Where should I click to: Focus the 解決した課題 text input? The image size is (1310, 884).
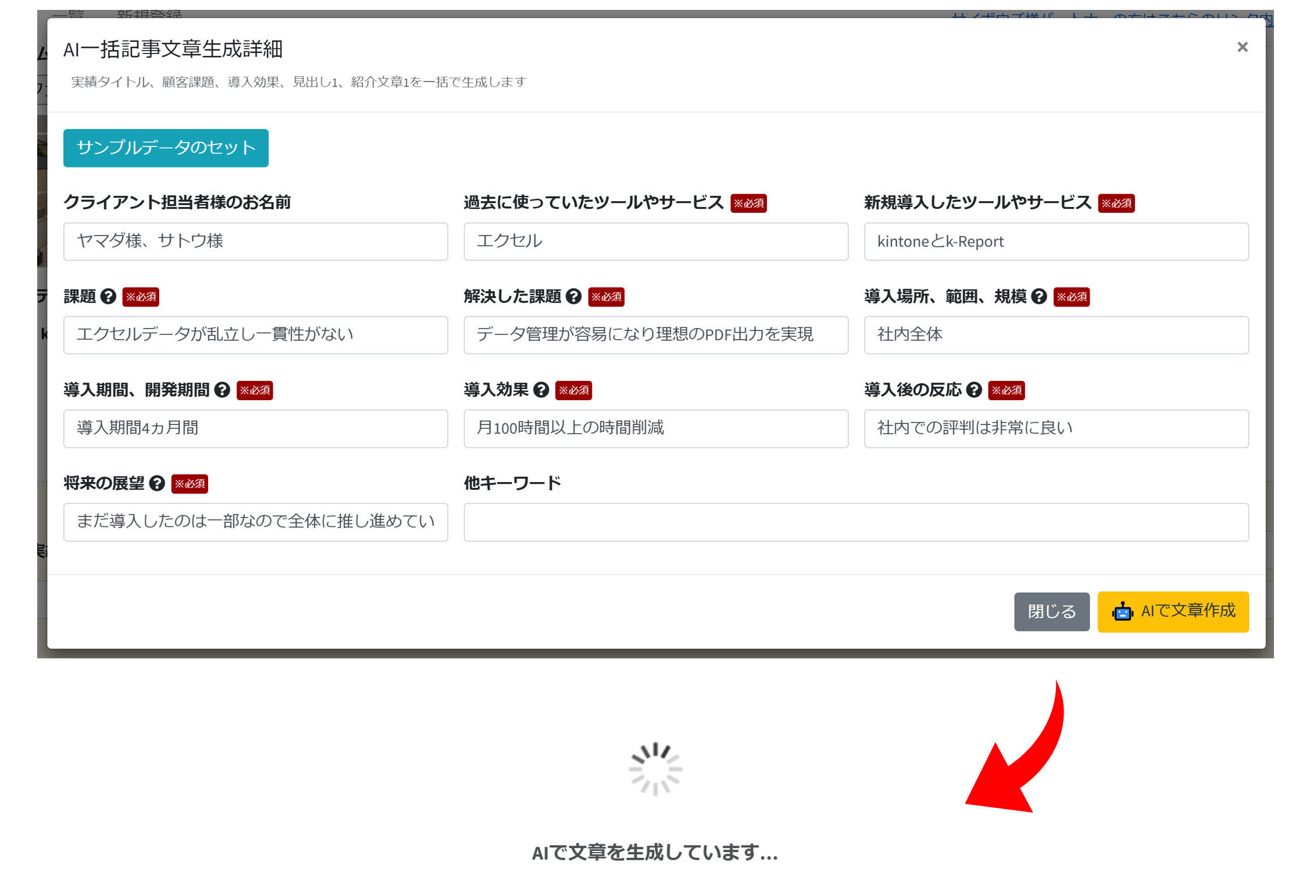coord(655,335)
